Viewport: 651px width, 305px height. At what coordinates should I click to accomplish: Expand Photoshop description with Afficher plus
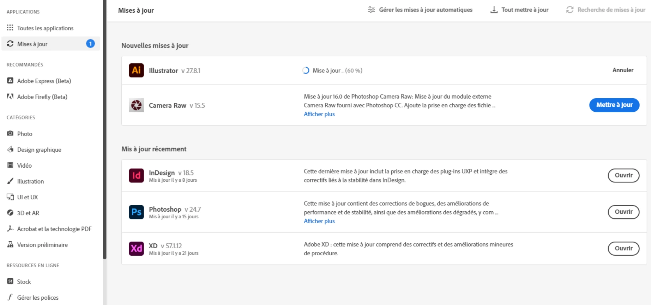click(319, 221)
